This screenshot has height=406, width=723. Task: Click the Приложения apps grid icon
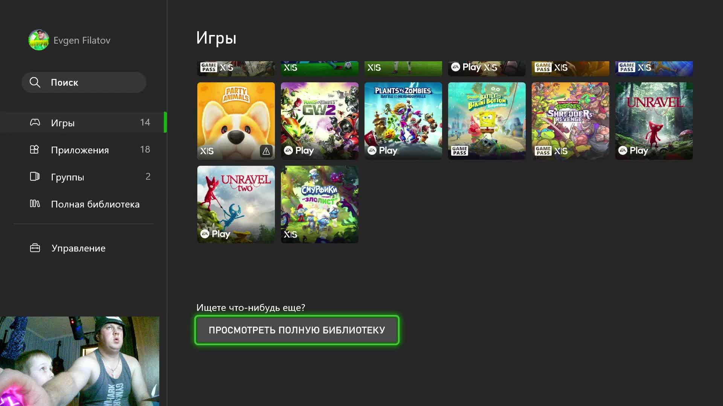tap(35, 150)
